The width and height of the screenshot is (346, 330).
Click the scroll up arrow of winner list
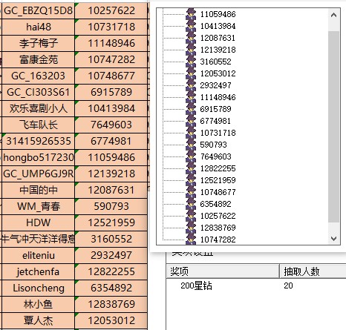coord(333,15)
